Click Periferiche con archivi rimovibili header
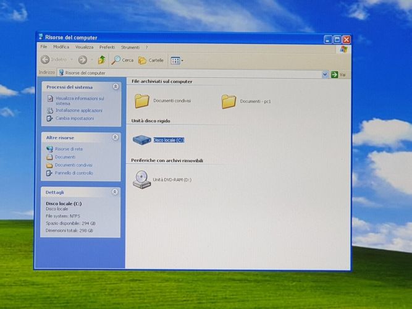 pos(167,161)
